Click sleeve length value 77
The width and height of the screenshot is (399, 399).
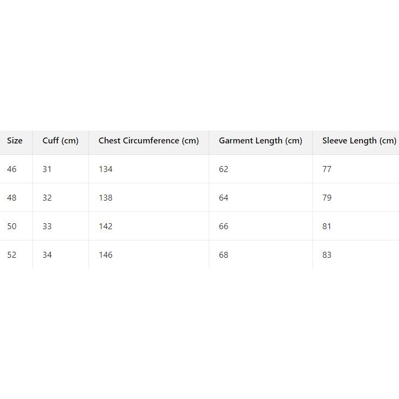pyautogui.click(x=327, y=169)
